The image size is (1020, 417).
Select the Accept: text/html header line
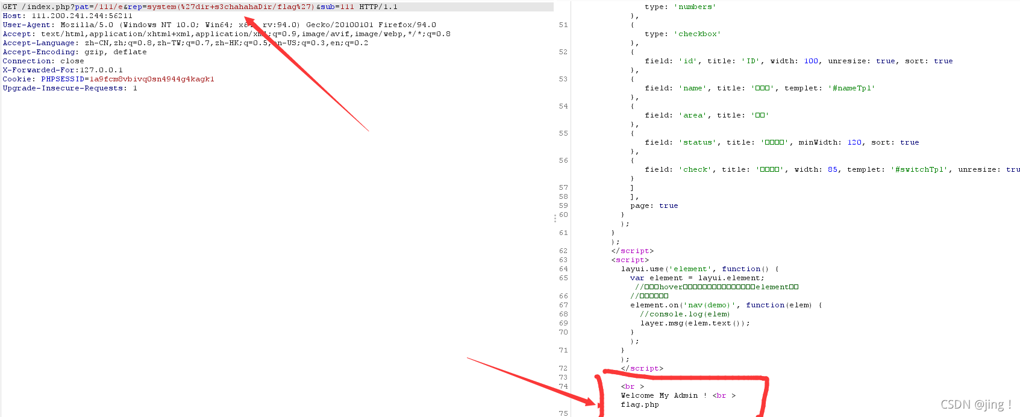pos(227,34)
